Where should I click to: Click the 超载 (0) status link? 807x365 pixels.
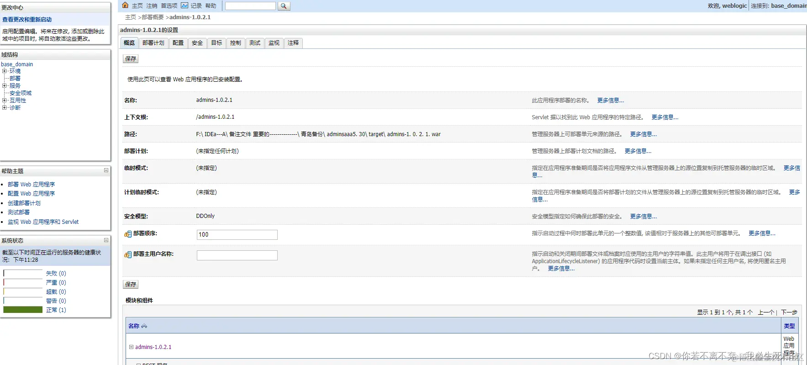pos(56,292)
